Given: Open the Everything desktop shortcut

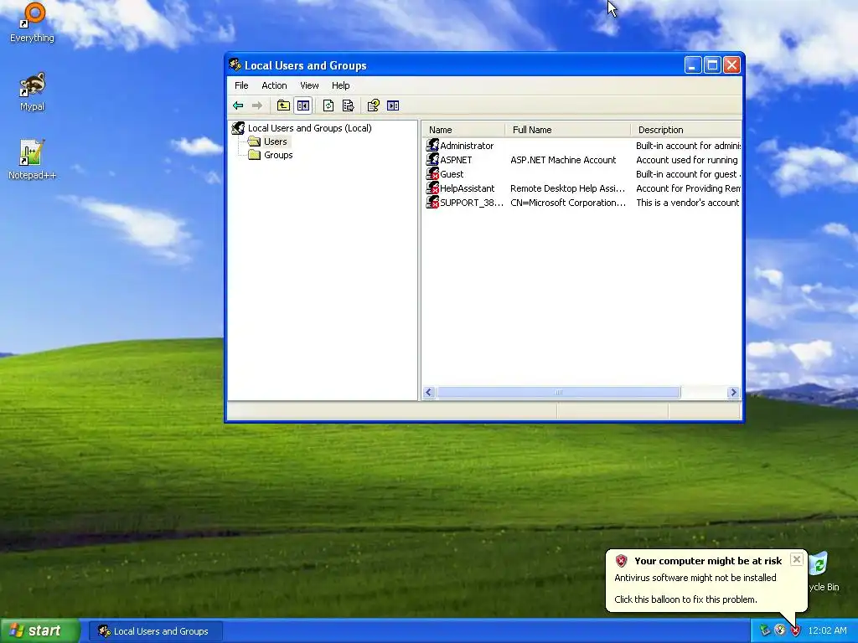Looking at the screenshot, I should click(33, 23).
